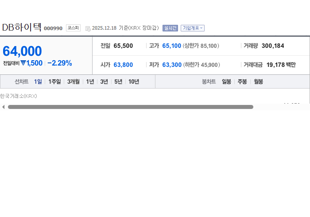Click the 거래대금 value 19,178 백만
This screenshot has height=217, width=310.
coord(281,65)
